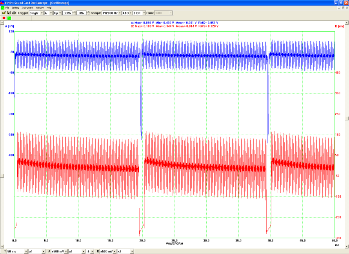Image resolution: width=349 pixels, height=254 pixels.
Task: Increase trigger level with the -20% up arrow
Action: (x=74, y=12)
